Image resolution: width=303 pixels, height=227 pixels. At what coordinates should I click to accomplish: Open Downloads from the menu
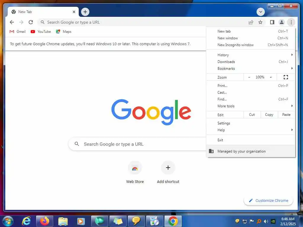pos(251,61)
